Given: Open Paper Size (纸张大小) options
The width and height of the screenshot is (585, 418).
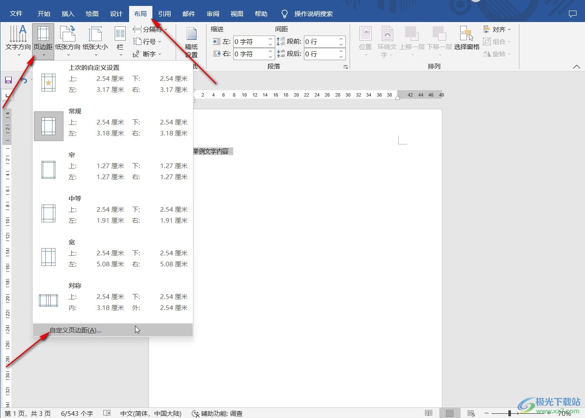Looking at the screenshot, I should pyautogui.click(x=95, y=41).
